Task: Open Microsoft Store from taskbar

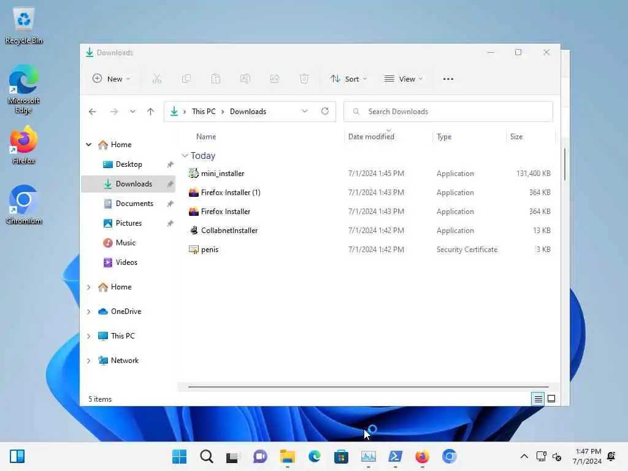Action: click(x=341, y=456)
